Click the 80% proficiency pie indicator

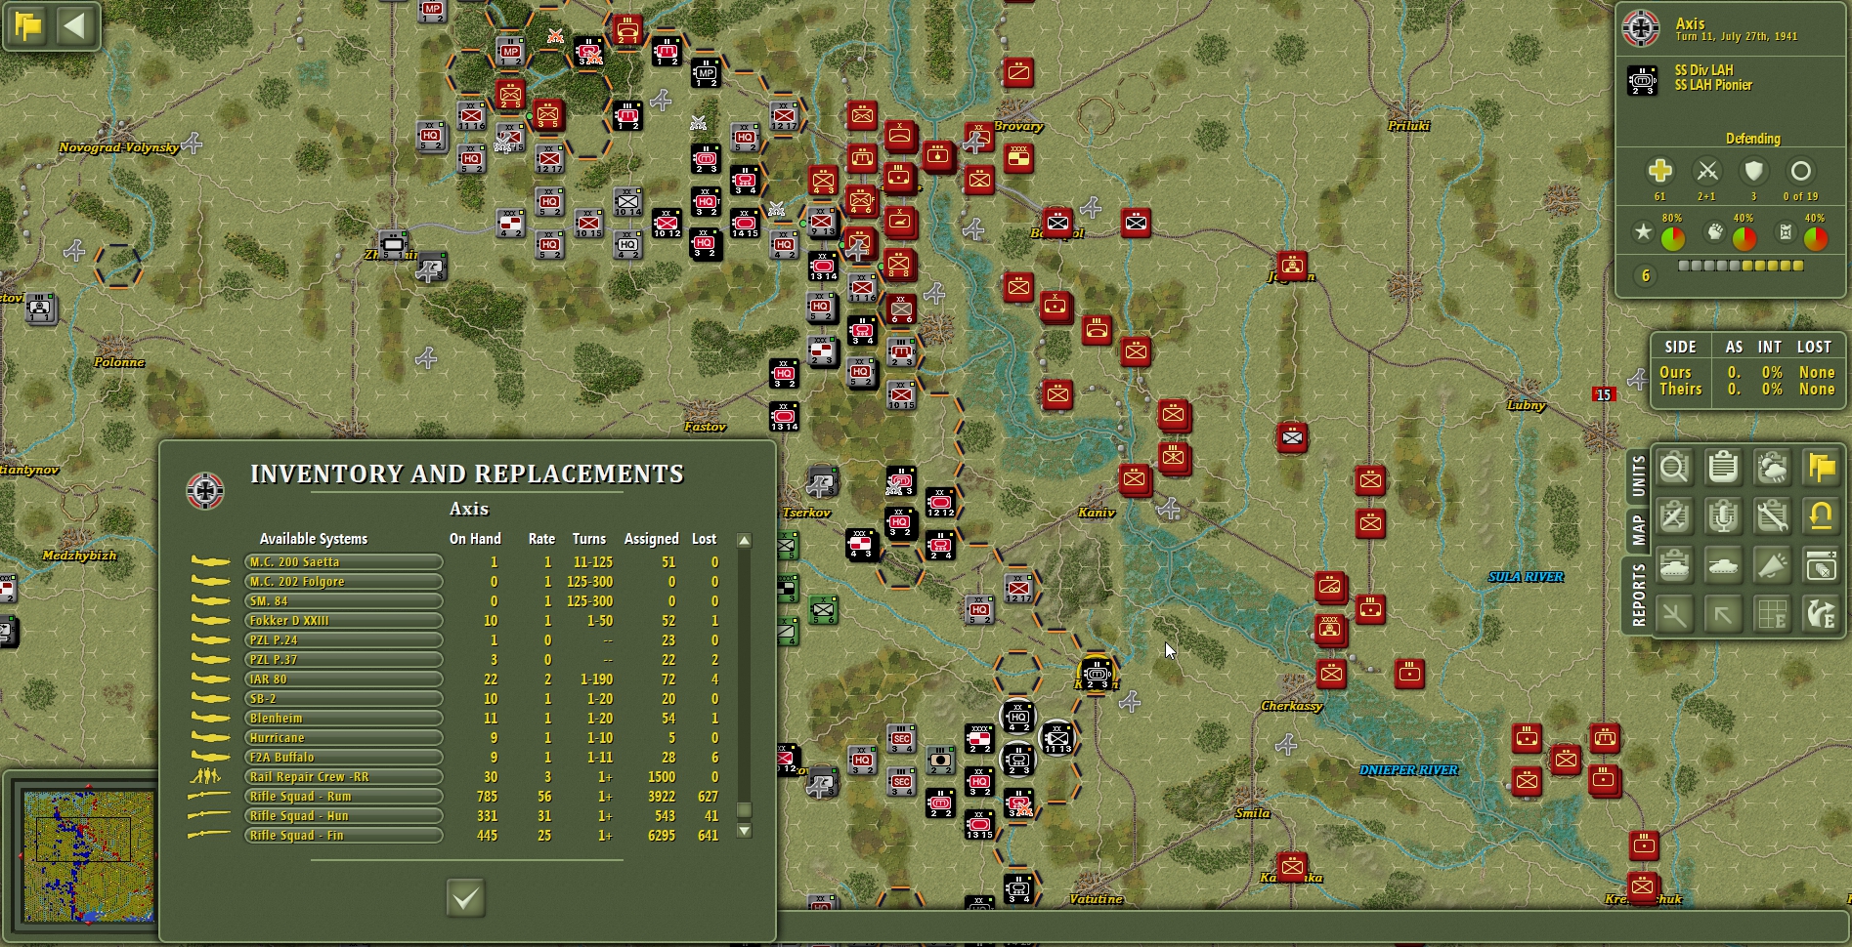click(x=1672, y=237)
